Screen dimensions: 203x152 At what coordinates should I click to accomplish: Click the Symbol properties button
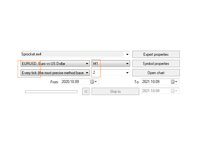point(156,64)
